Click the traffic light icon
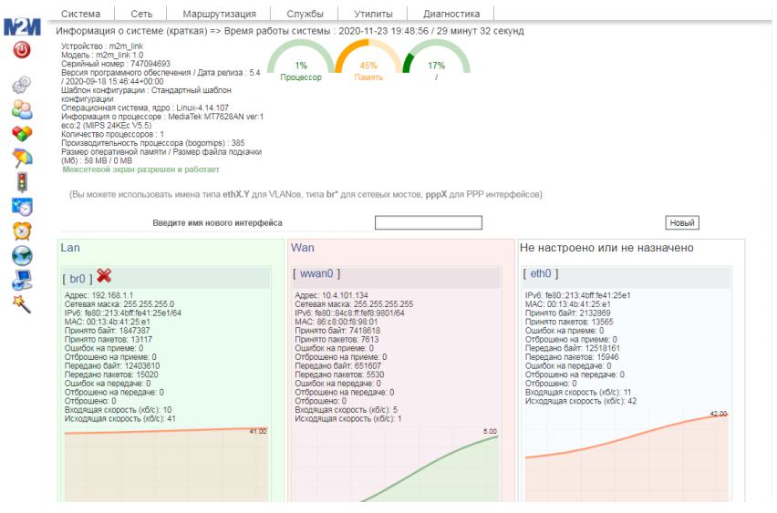The height and width of the screenshot is (513, 777). click(22, 181)
